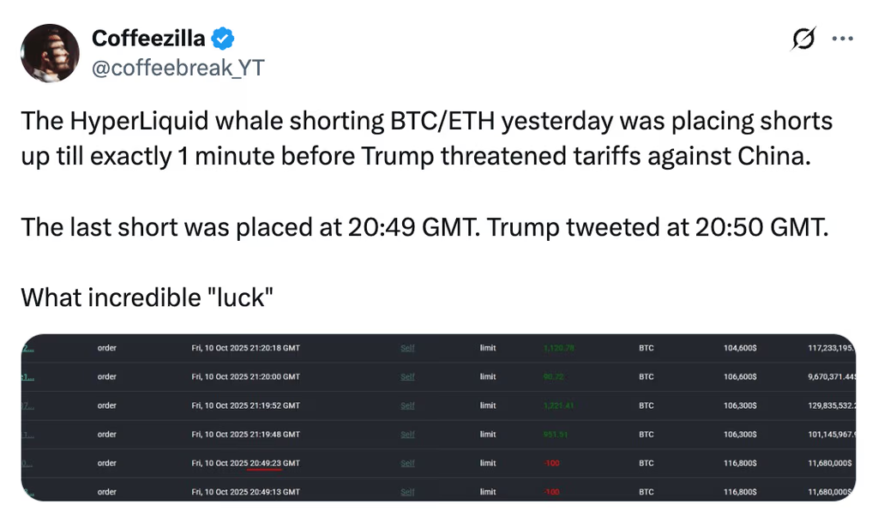Click the Self link in the 21:19:48 row

coord(407,435)
